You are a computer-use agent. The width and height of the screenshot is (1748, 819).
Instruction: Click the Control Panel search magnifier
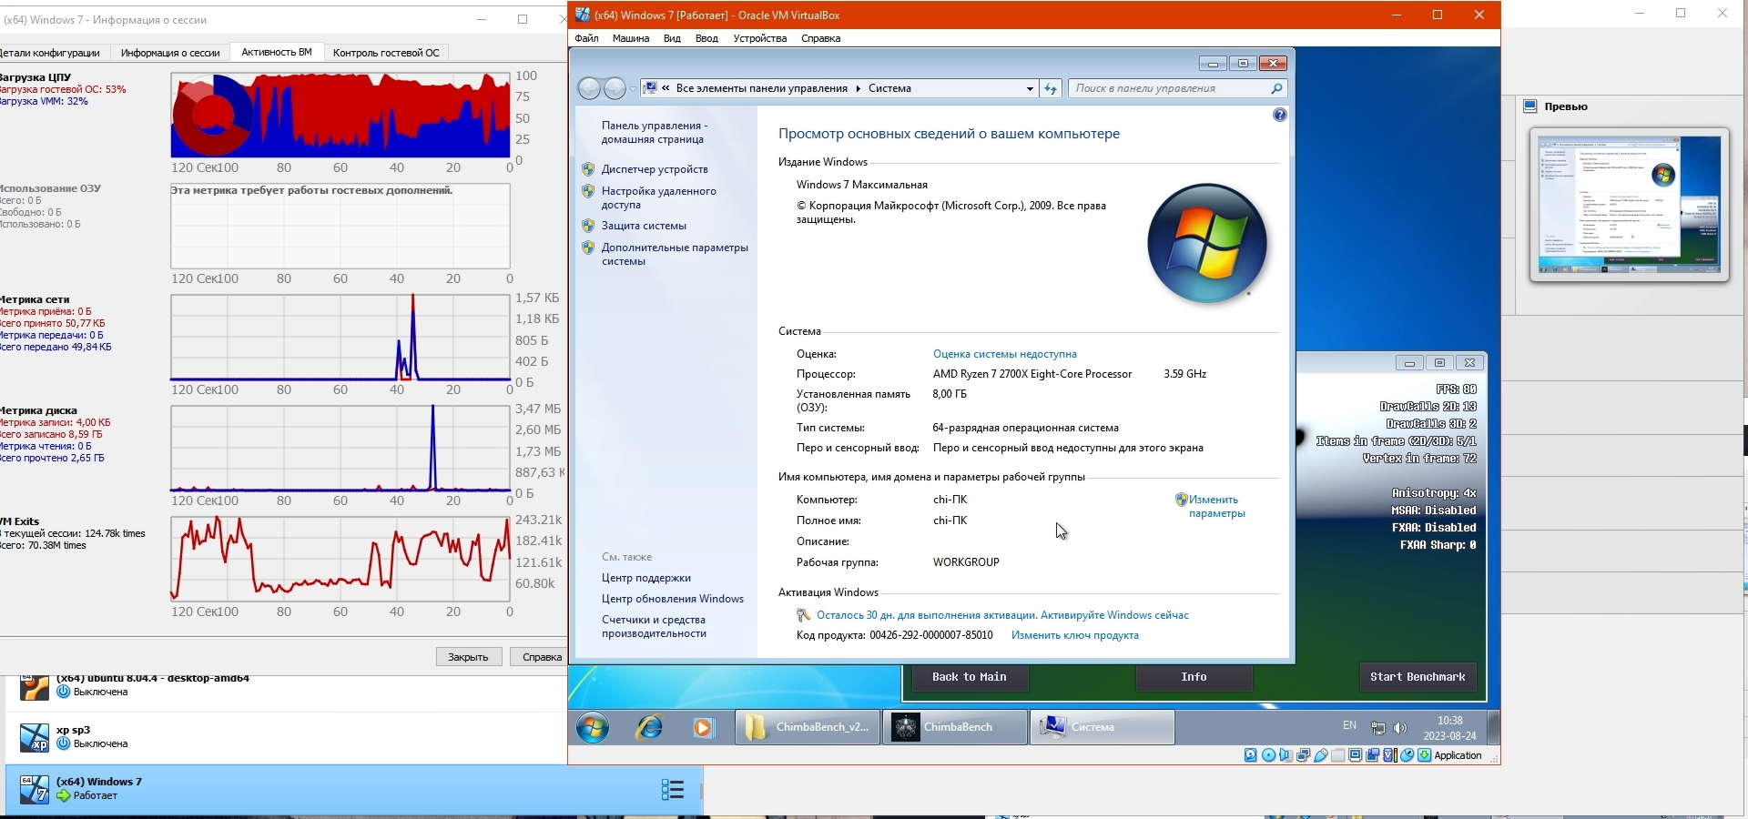pos(1276,88)
